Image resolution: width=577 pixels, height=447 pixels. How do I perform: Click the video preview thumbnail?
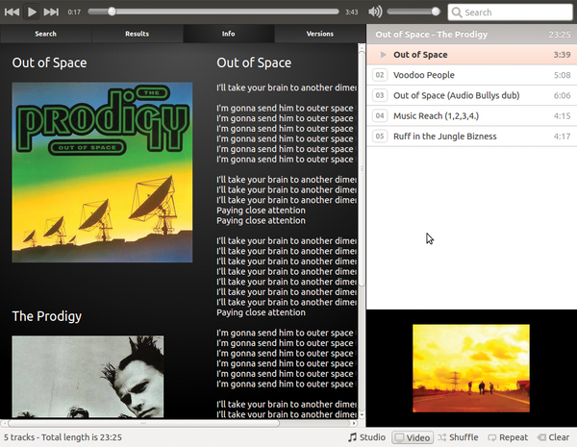pyautogui.click(x=471, y=368)
